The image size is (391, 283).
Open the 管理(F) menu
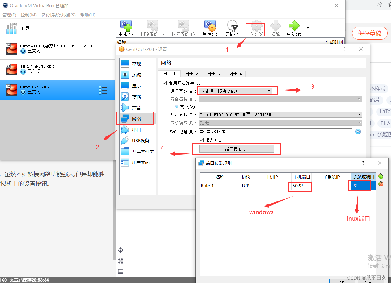[x=9, y=15]
